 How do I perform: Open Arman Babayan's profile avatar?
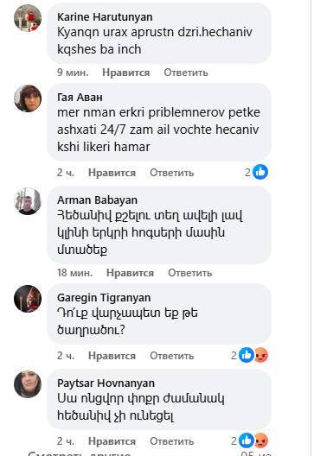tap(28, 201)
